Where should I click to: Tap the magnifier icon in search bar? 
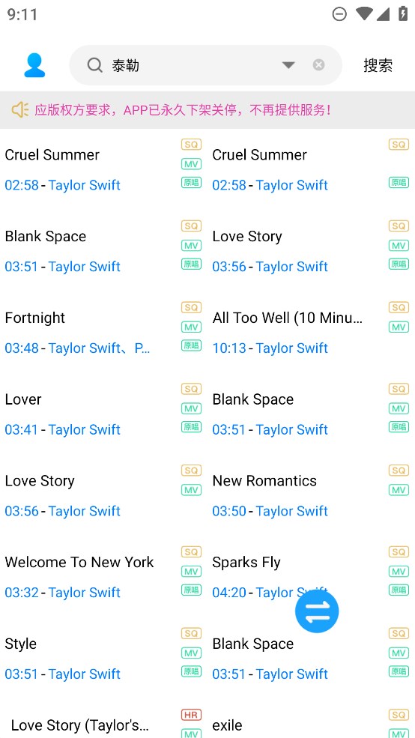95,65
